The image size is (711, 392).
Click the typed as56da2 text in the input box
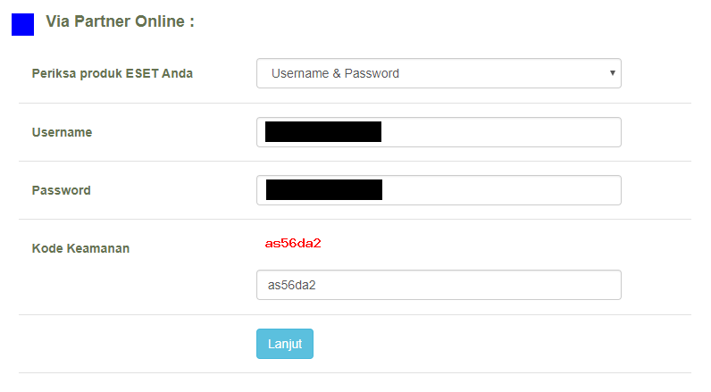click(291, 285)
